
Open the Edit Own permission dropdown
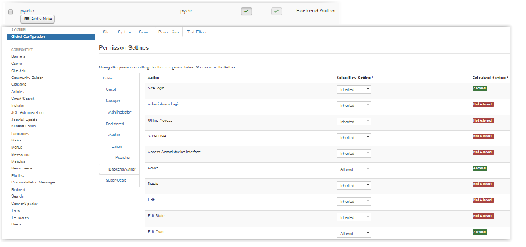coord(354,233)
